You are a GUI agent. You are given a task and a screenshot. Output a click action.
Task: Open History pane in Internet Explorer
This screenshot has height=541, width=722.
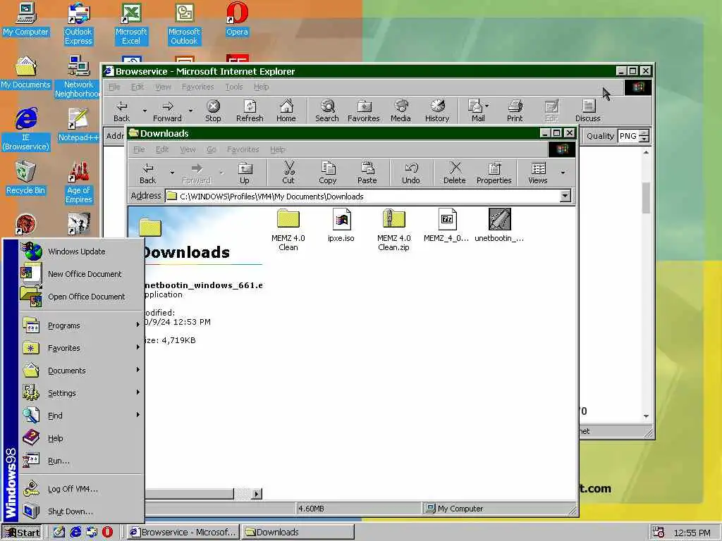[x=437, y=111]
